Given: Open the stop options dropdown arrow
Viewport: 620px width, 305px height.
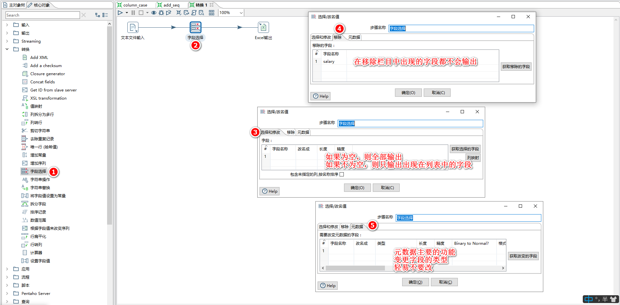Looking at the screenshot, I should tap(147, 13).
